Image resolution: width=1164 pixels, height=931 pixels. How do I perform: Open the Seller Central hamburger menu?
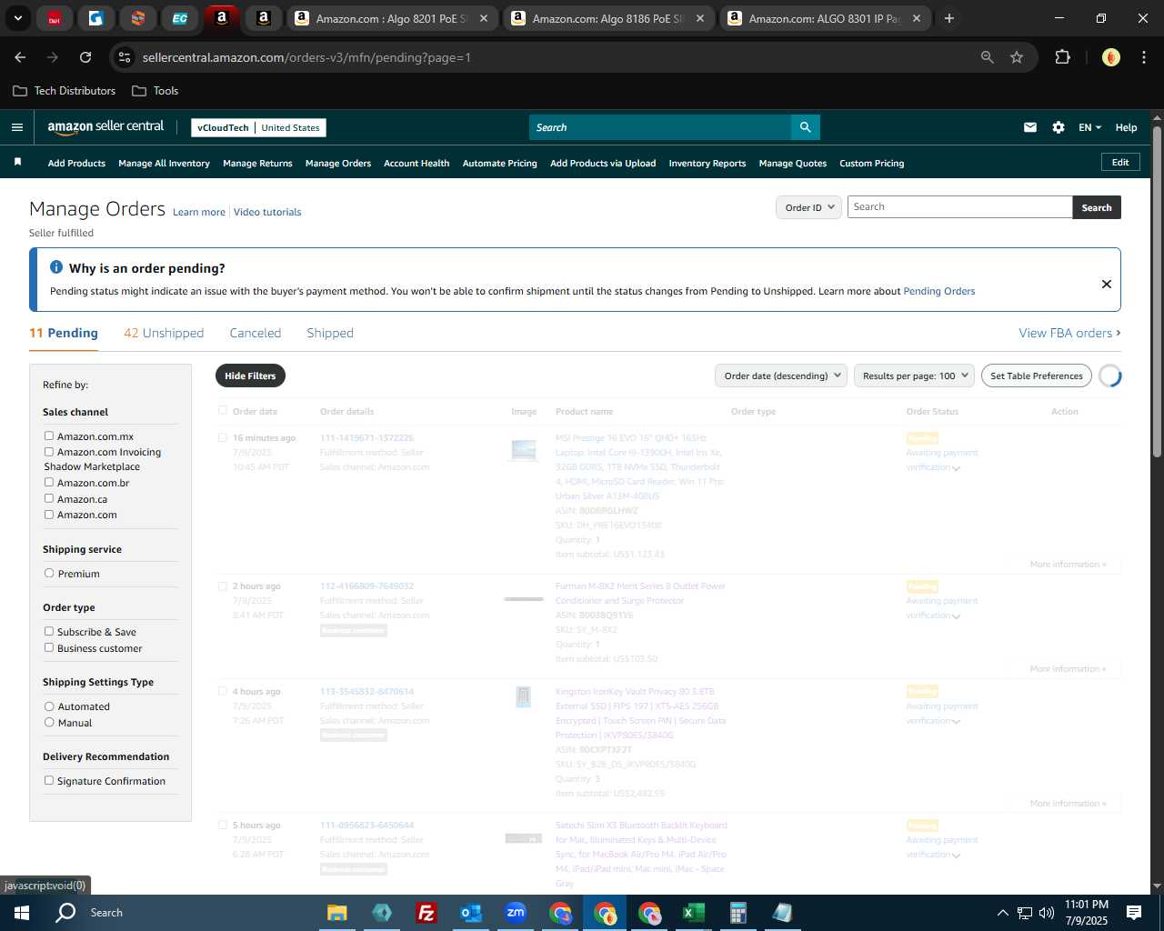coord(17,127)
